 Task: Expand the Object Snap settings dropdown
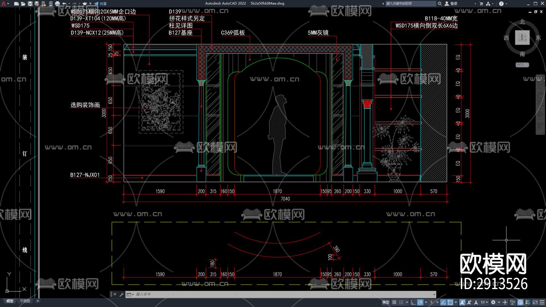click(x=456, y=302)
